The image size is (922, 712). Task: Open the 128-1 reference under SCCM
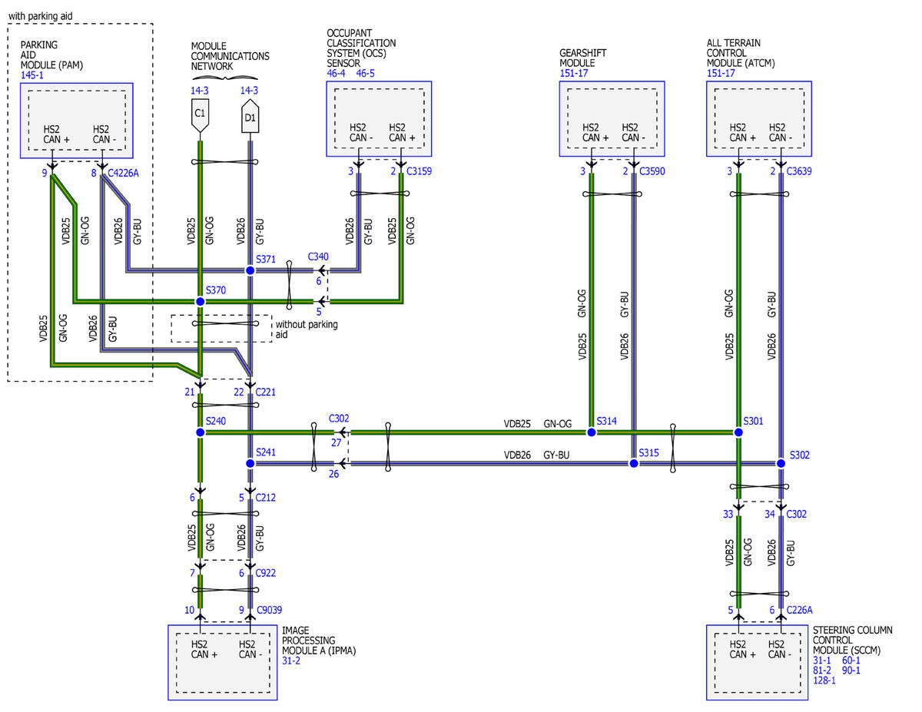824,681
